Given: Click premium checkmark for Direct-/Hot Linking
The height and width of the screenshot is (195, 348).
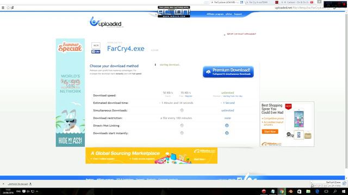Looking at the screenshot, I should 227,126.
